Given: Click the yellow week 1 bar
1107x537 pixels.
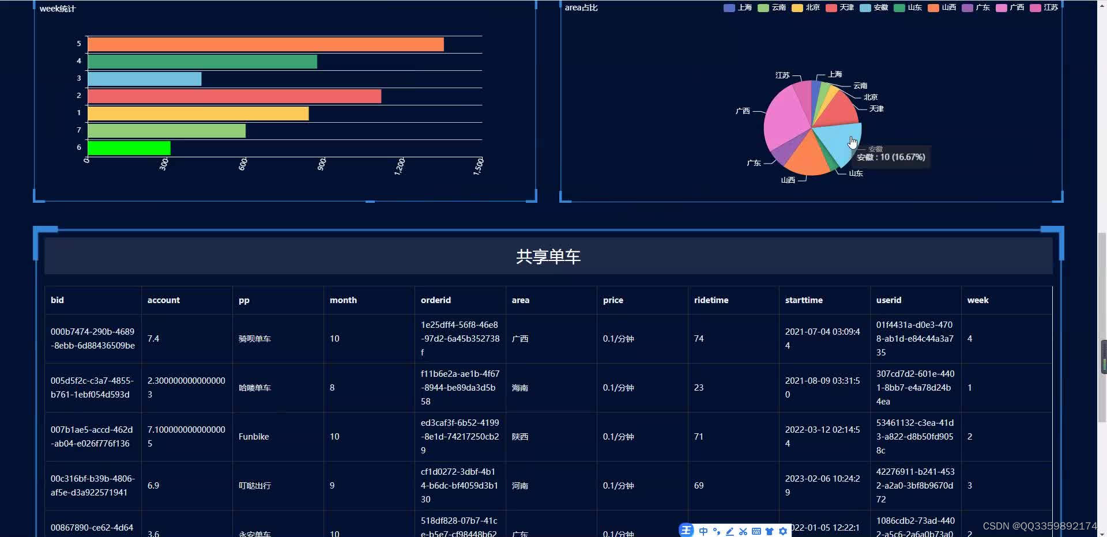Looking at the screenshot, I should tap(198, 114).
